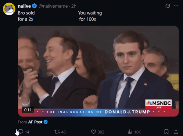Open the AF Post source link
This screenshot has height=136, width=183.
pyautogui.click(x=35, y=122)
